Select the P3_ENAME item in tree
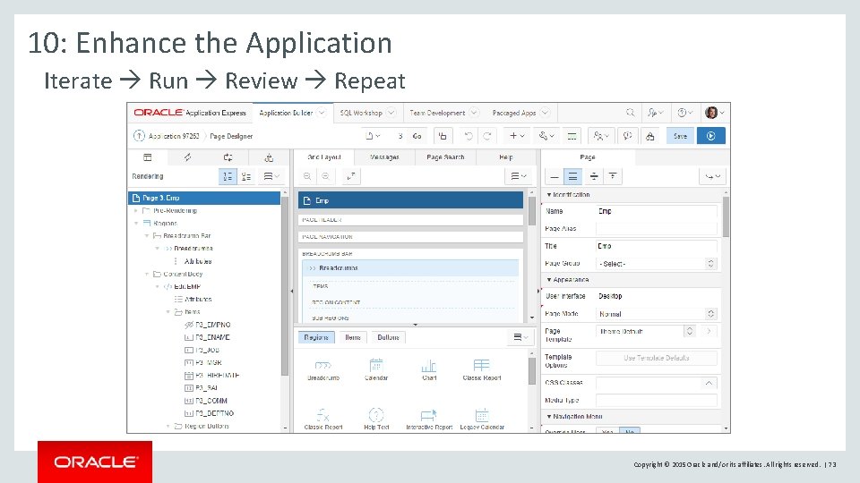This screenshot has height=483, width=860. pyautogui.click(x=207, y=337)
